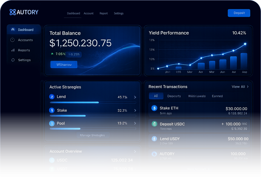Click the Pool strategy icon
The height and width of the screenshot is (186, 261).
click(52, 123)
